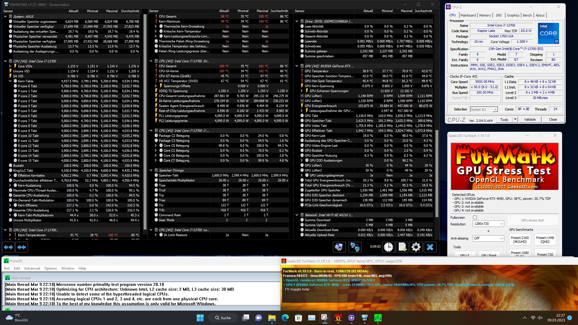Open File Explorer from the taskbar
Viewport: 578px width, 325px height.
tap(272, 318)
